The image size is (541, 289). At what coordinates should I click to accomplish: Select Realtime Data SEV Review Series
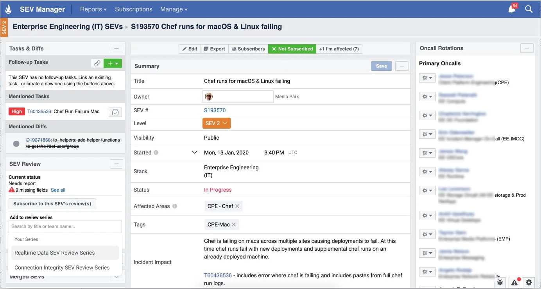coord(65,253)
